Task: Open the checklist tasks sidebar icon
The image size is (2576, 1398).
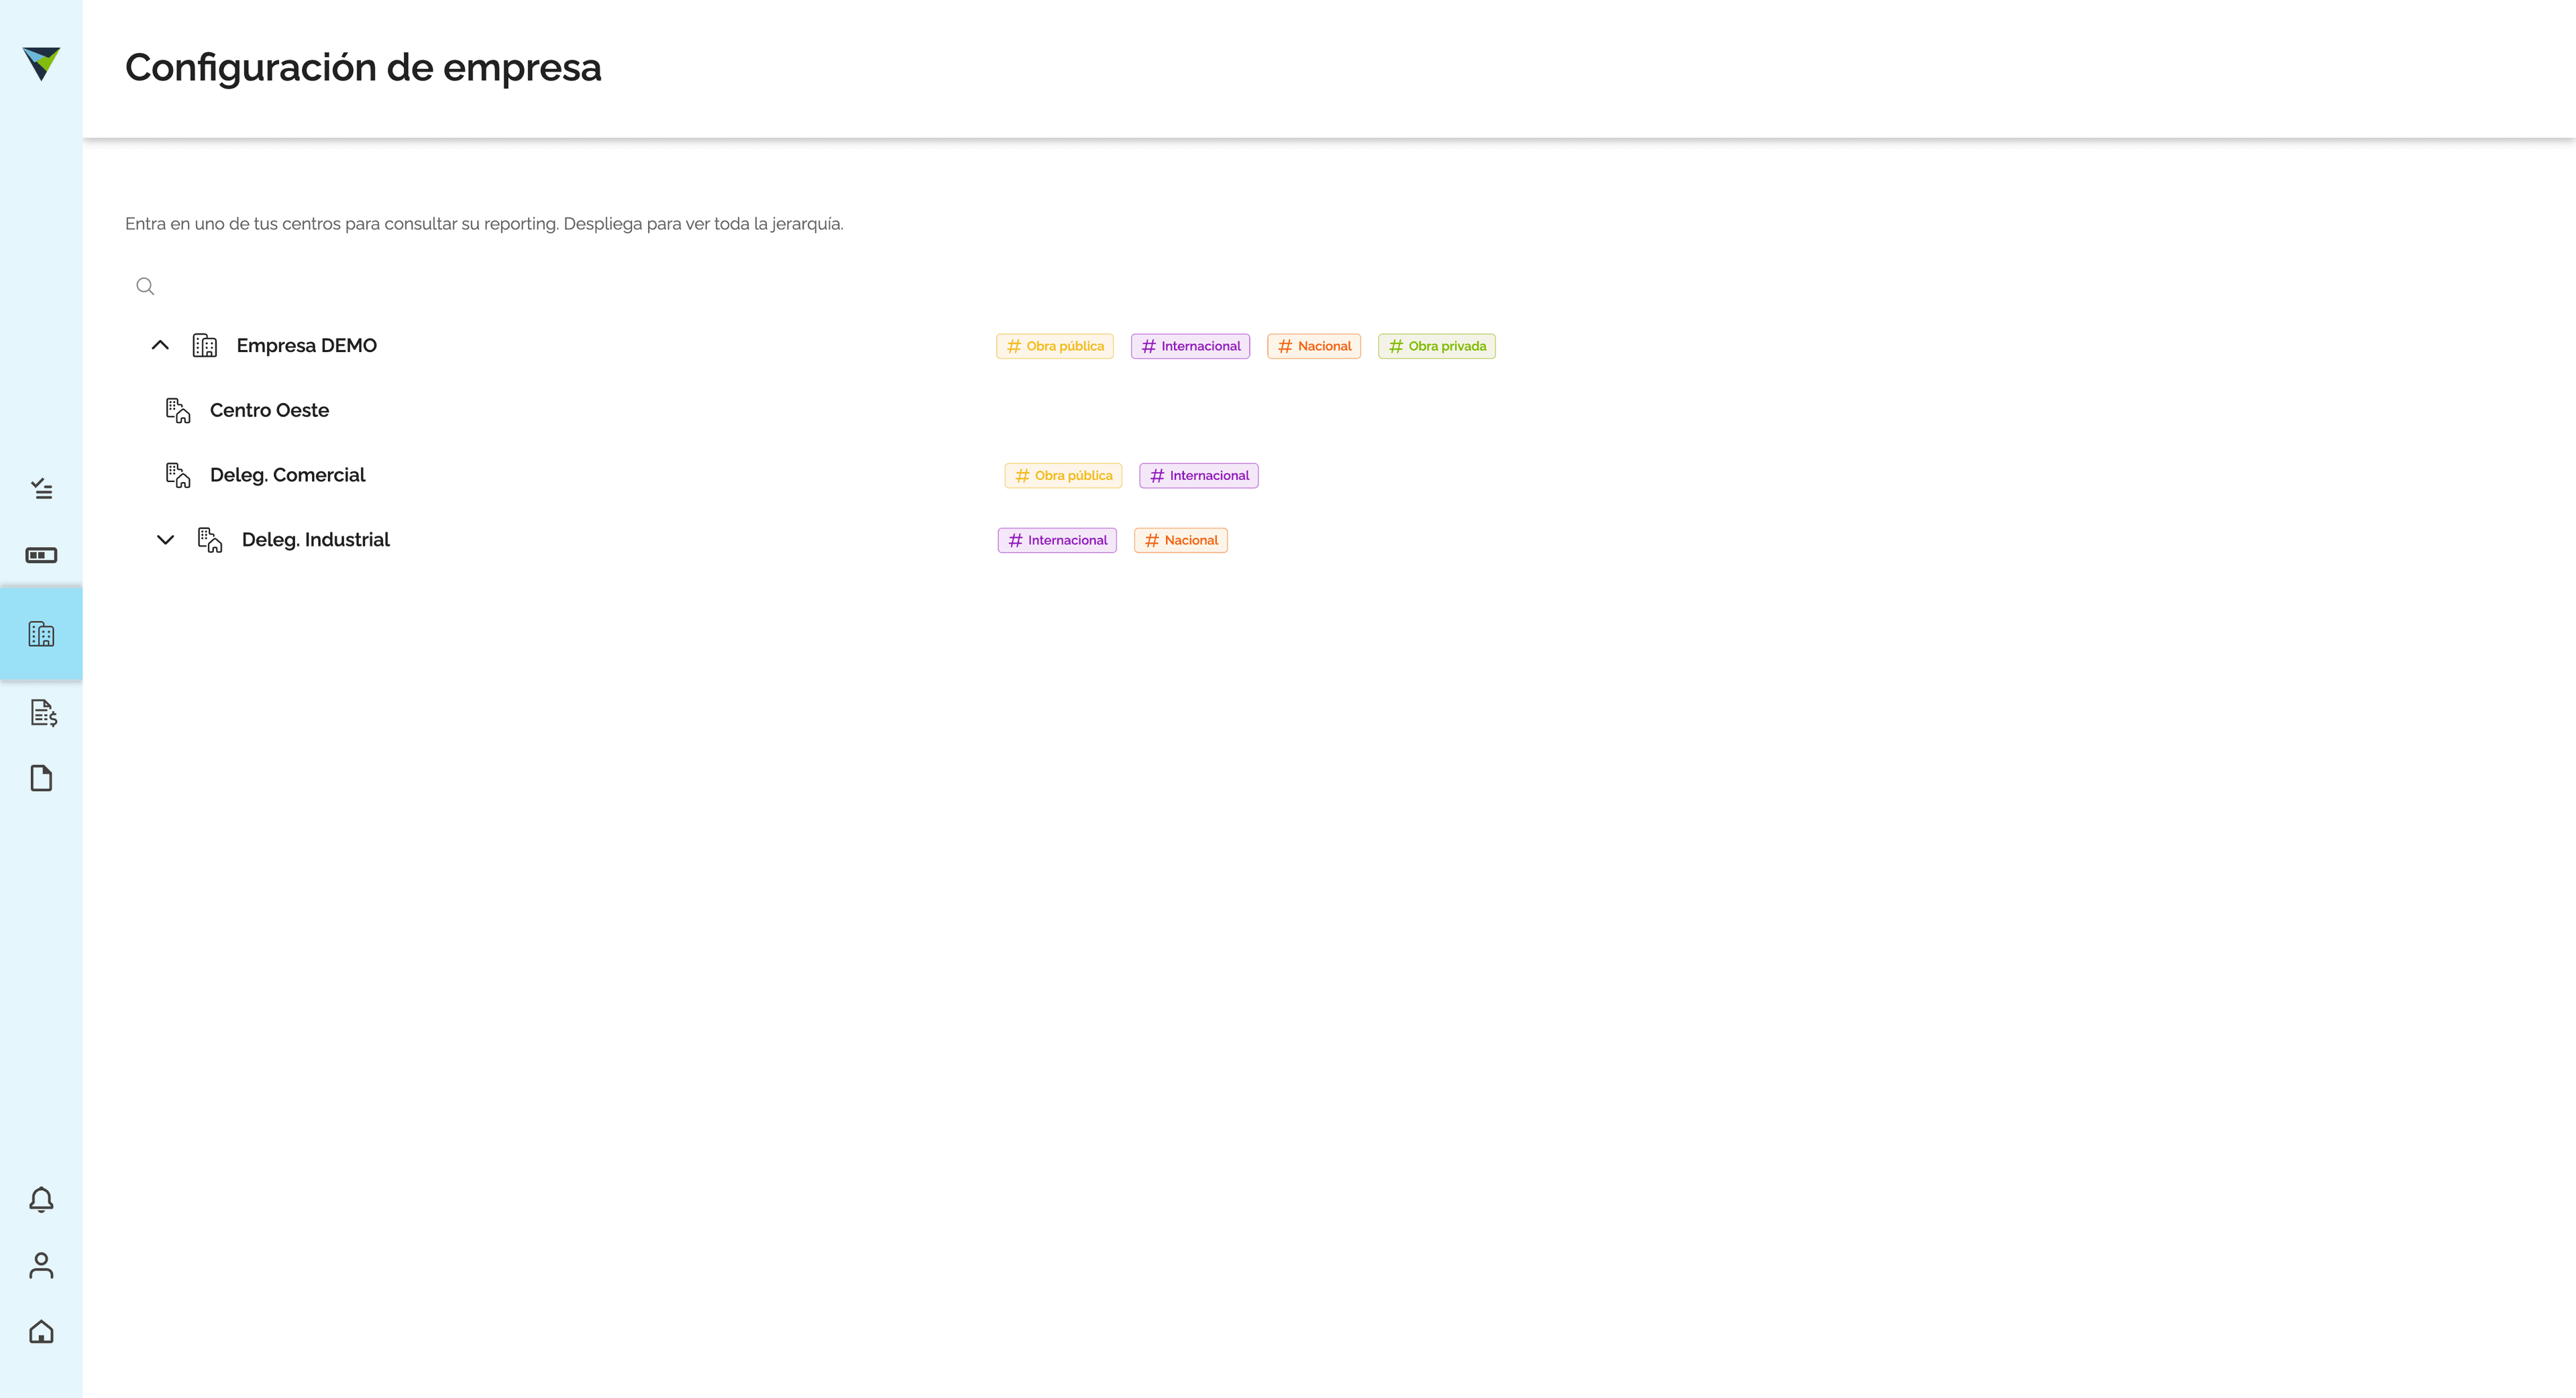Action: click(x=41, y=489)
